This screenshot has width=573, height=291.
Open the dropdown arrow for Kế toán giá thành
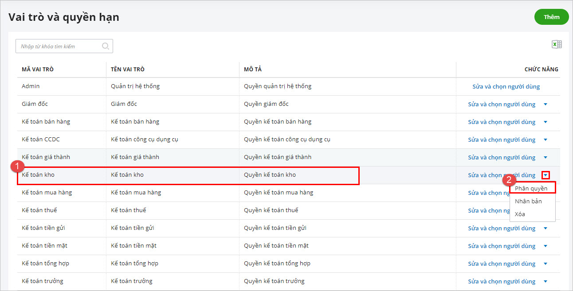(x=546, y=158)
